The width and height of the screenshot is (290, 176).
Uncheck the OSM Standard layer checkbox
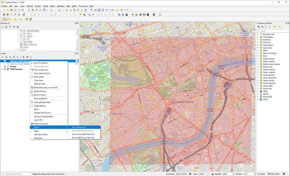5,69
